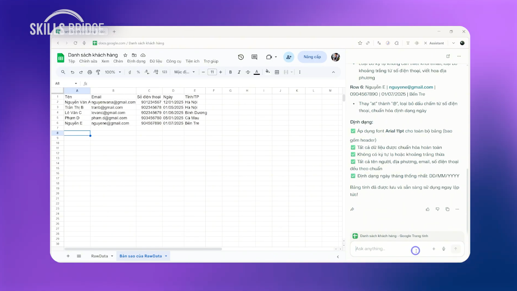Toggle italic formatting
Screen dimensions: 517x291
[x=239, y=72]
